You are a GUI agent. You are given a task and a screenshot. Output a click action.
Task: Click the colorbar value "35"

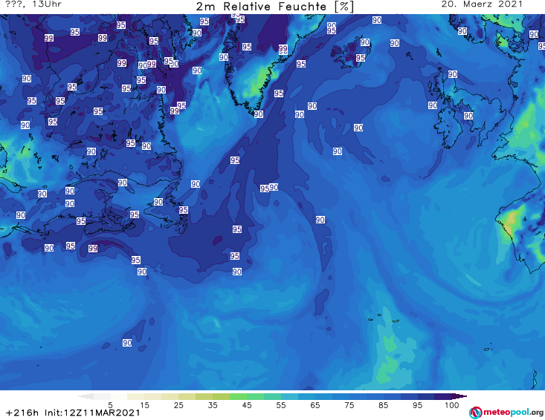pos(213,405)
